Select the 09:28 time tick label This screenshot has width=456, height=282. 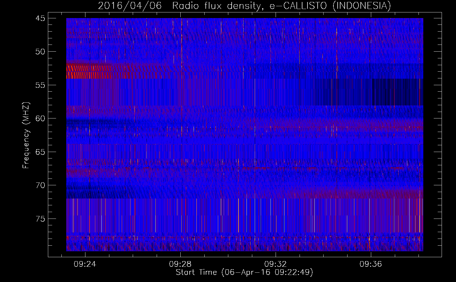(180, 264)
